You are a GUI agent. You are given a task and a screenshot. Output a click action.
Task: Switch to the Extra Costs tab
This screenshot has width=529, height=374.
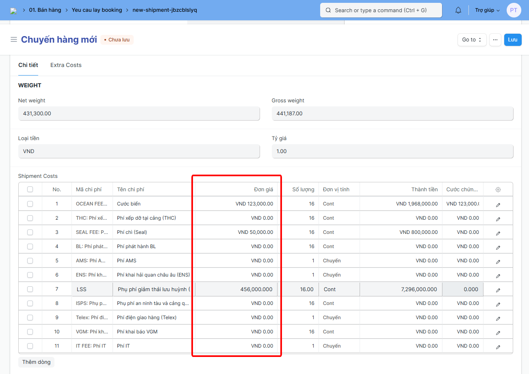66,65
